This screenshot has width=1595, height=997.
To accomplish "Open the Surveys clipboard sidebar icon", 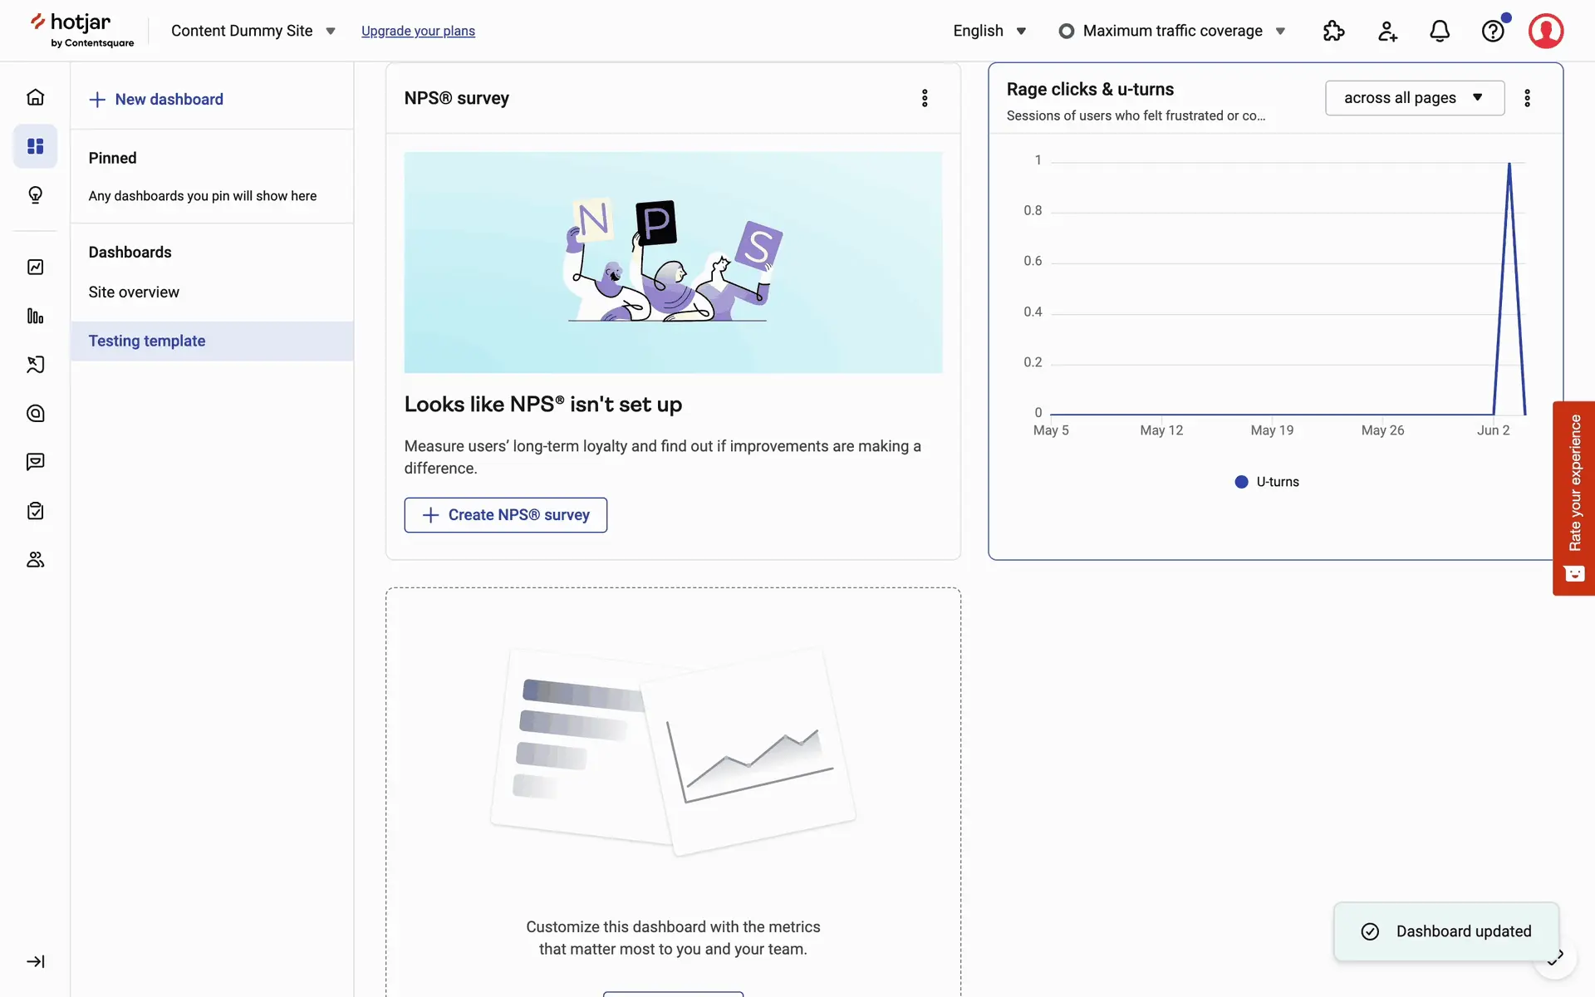I will (x=35, y=511).
